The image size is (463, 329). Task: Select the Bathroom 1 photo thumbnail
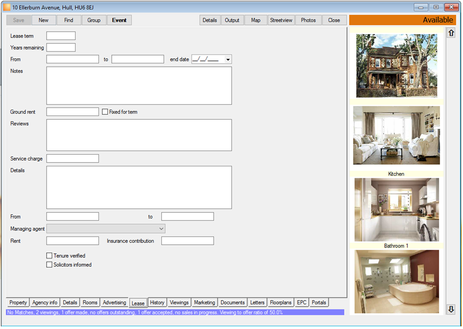[x=396, y=282]
